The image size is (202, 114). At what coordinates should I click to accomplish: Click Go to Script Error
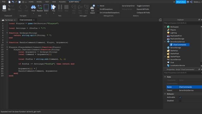click(x=128, y=6)
